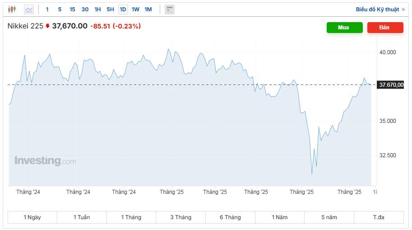Toggle the 1D daily interval

123,9
